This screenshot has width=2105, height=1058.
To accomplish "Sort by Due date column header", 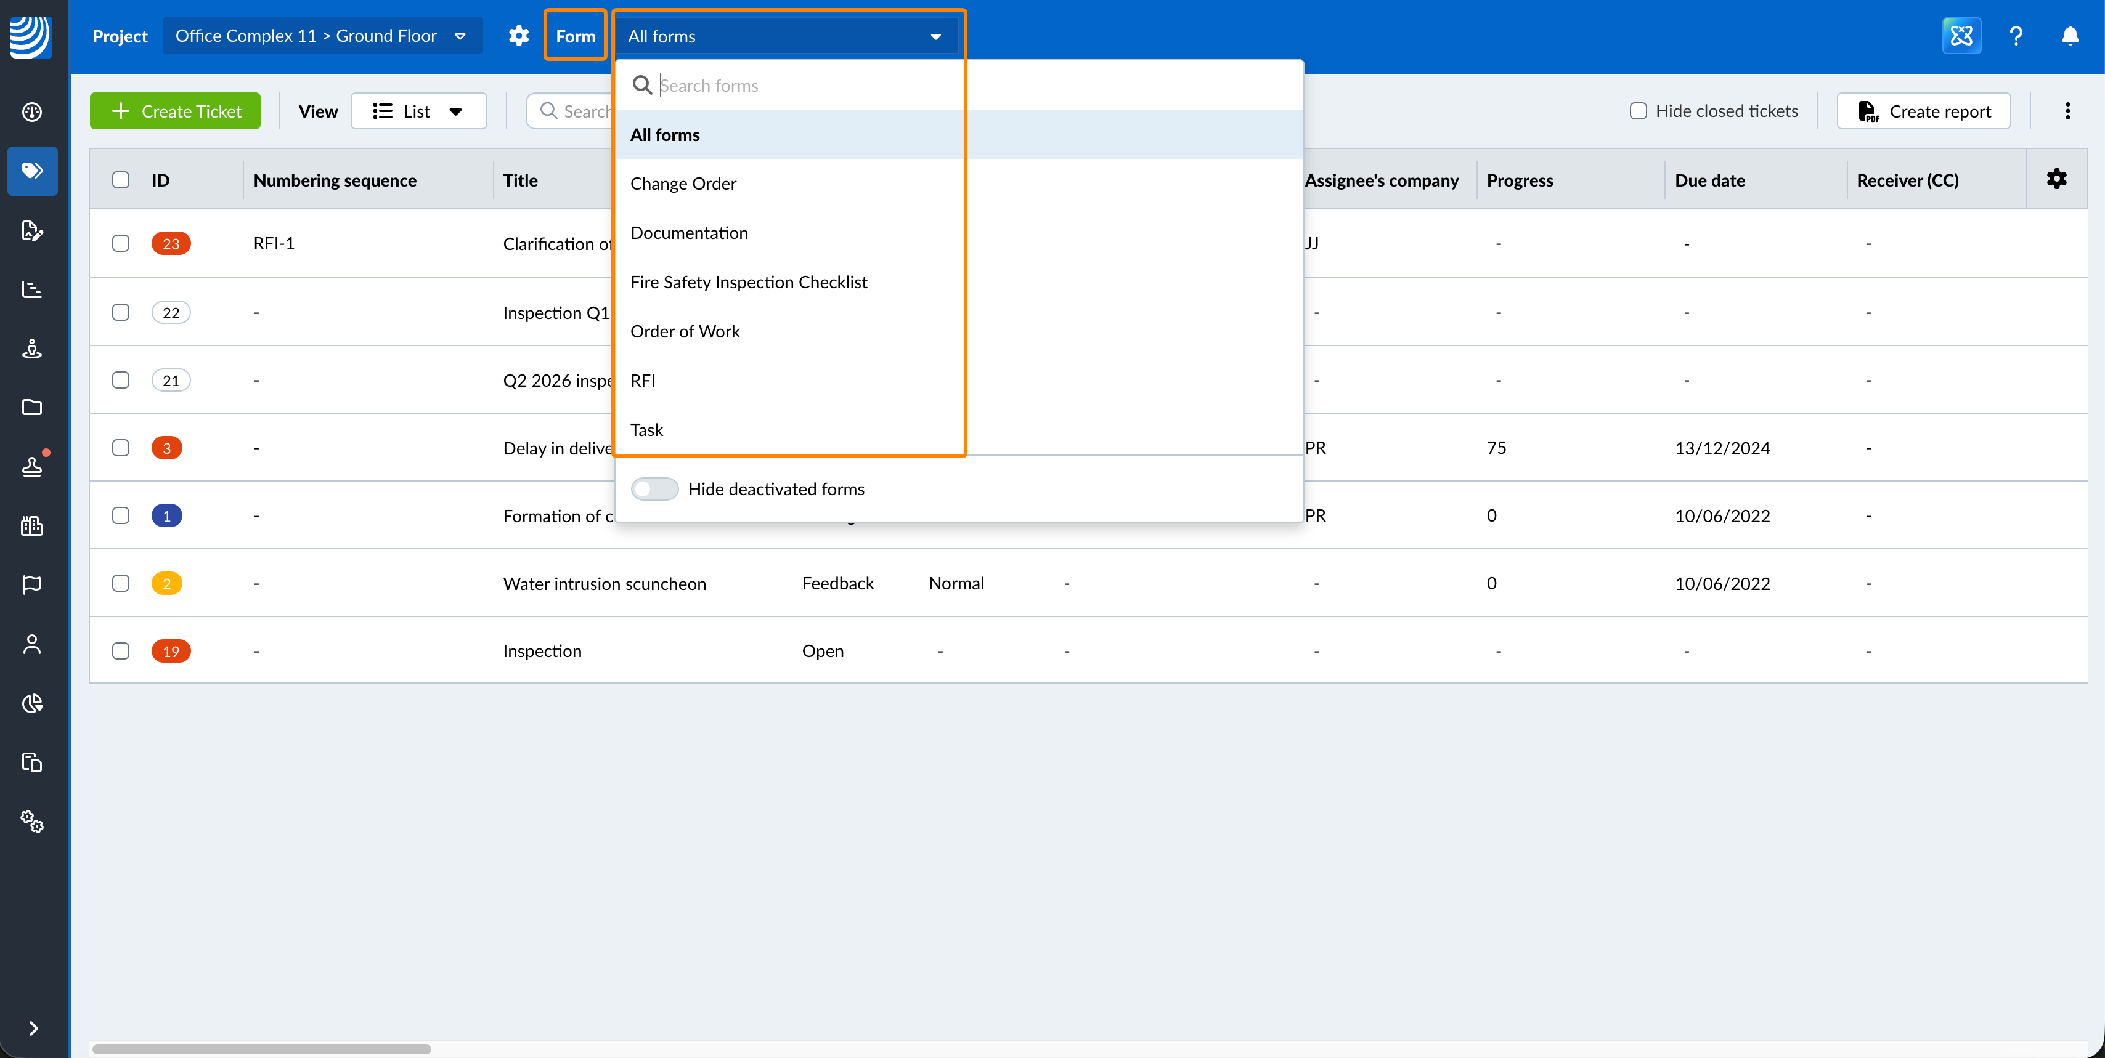I will (1709, 180).
